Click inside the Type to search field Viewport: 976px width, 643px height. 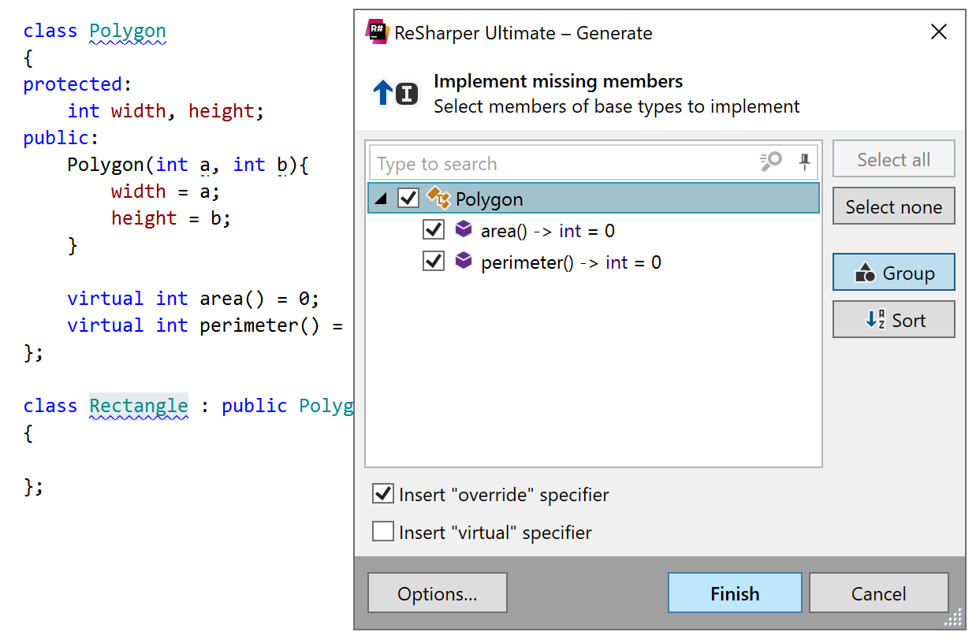click(x=552, y=162)
